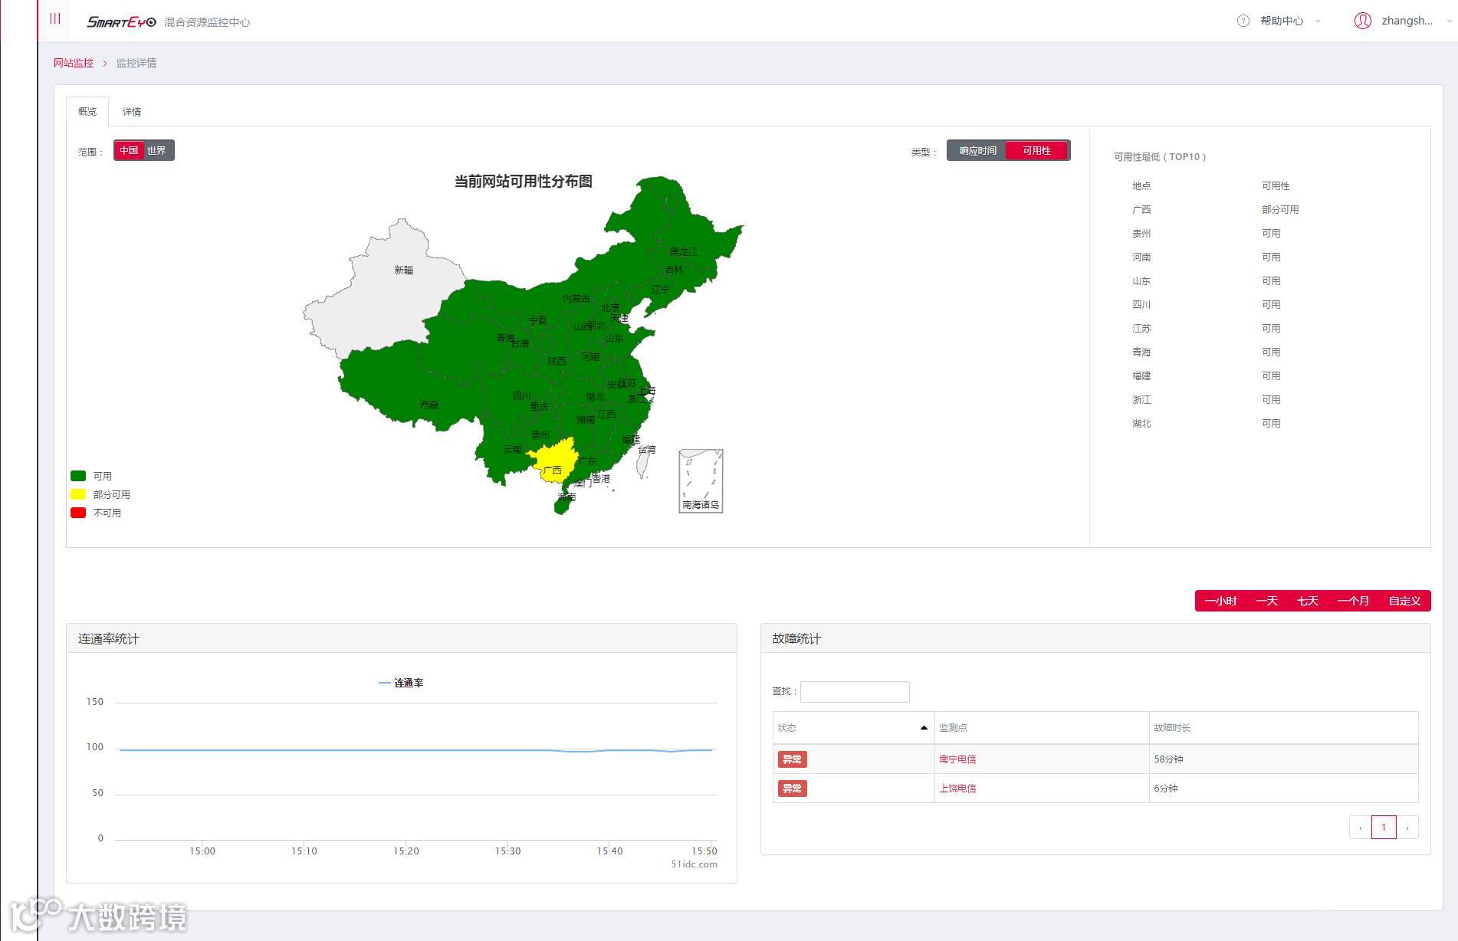Image resolution: width=1458 pixels, height=941 pixels.
Task: Click the 故障统计 panel header
Action: 1095,638
